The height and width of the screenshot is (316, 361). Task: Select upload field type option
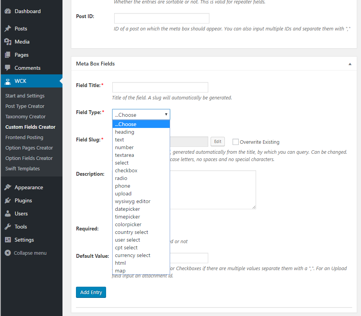141,194
